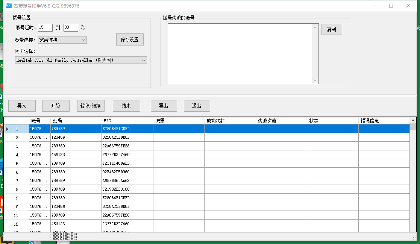Screen dimensions: 420x244
Task: Click the application icon in title bar
Action: pyautogui.click(x=9, y=6)
